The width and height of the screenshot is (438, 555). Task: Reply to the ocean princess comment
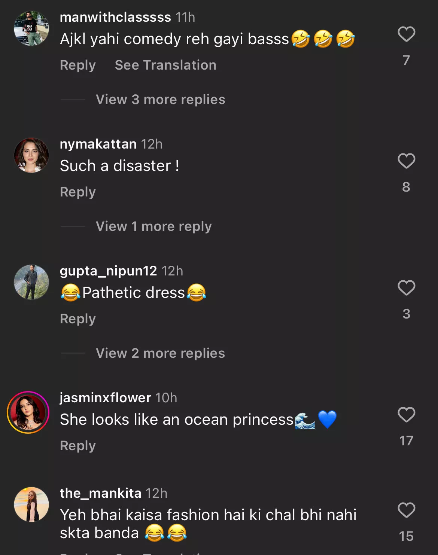78,446
